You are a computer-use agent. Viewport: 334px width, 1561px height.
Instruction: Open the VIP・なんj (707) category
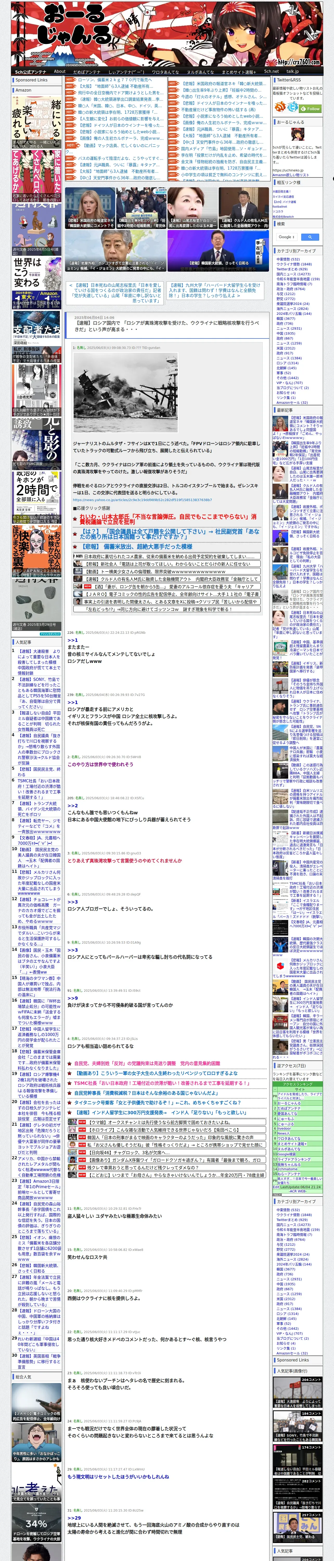coord(289,382)
